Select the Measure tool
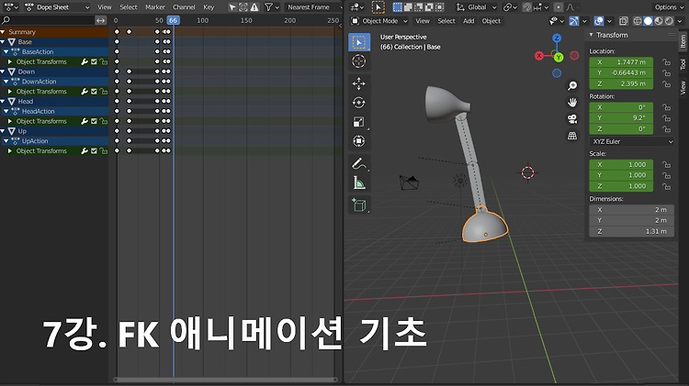The height and width of the screenshot is (386, 689). tap(359, 182)
